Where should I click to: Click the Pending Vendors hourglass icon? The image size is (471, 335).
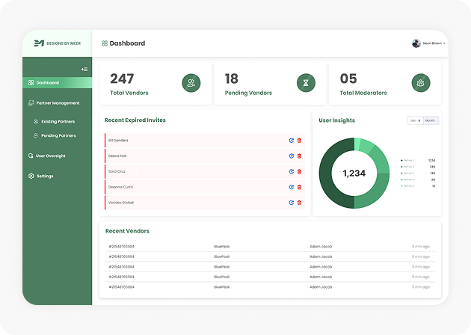(x=306, y=83)
